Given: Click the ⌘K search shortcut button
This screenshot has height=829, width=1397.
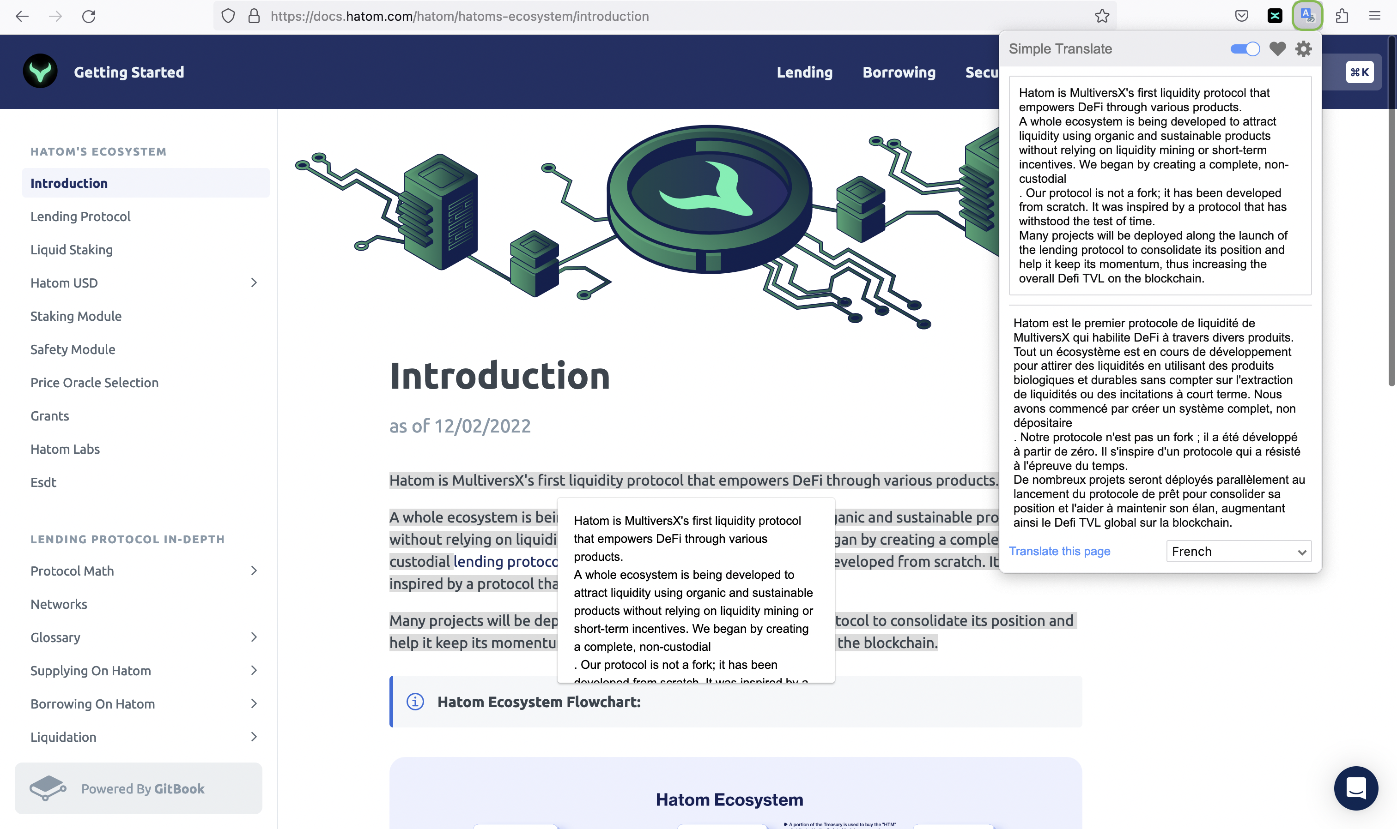Looking at the screenshot, I should pyautogui.click(x=1360, y=72).
